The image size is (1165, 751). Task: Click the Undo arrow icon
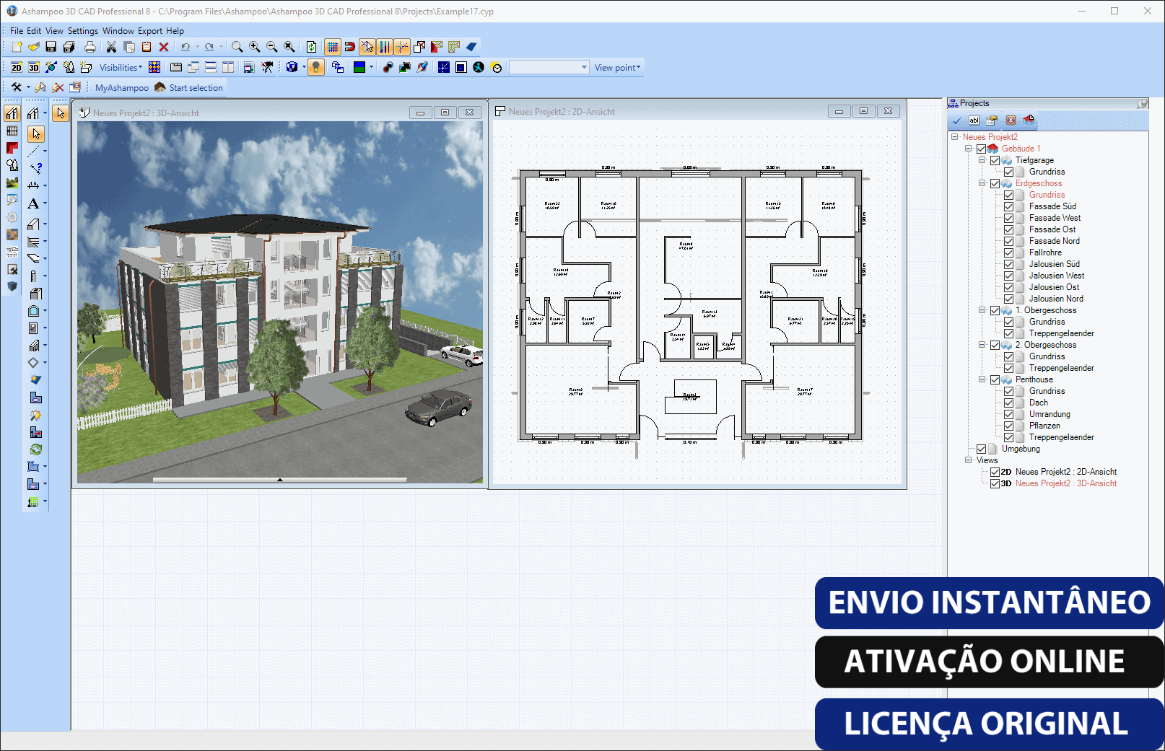[x=186, y=47]
